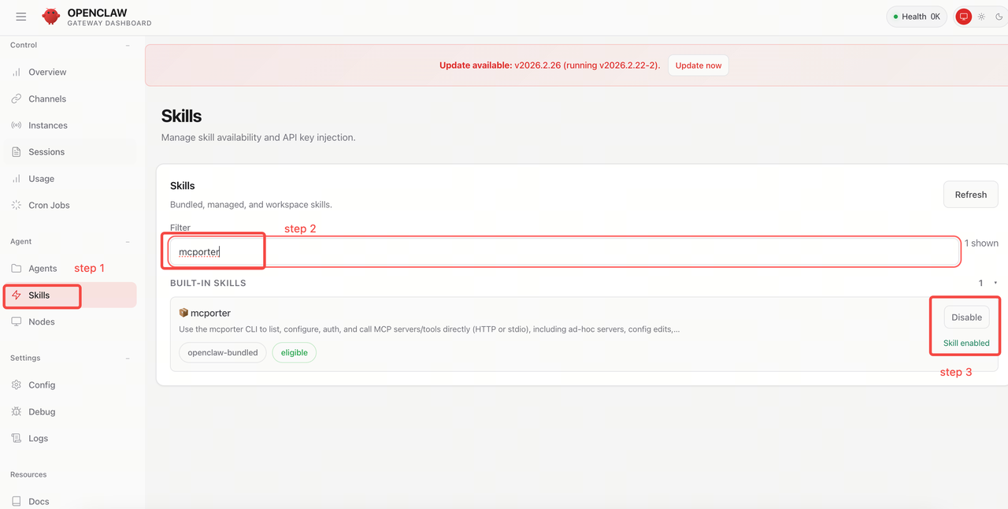
Task: Go to the Logs page
Action: (x=38, y=438)
